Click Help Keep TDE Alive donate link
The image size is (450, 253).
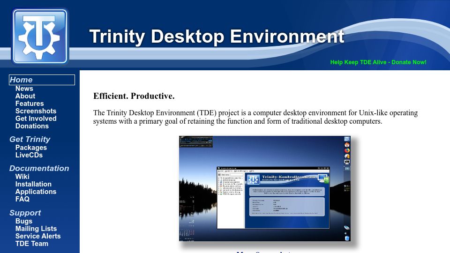click(x=378, y=62)
